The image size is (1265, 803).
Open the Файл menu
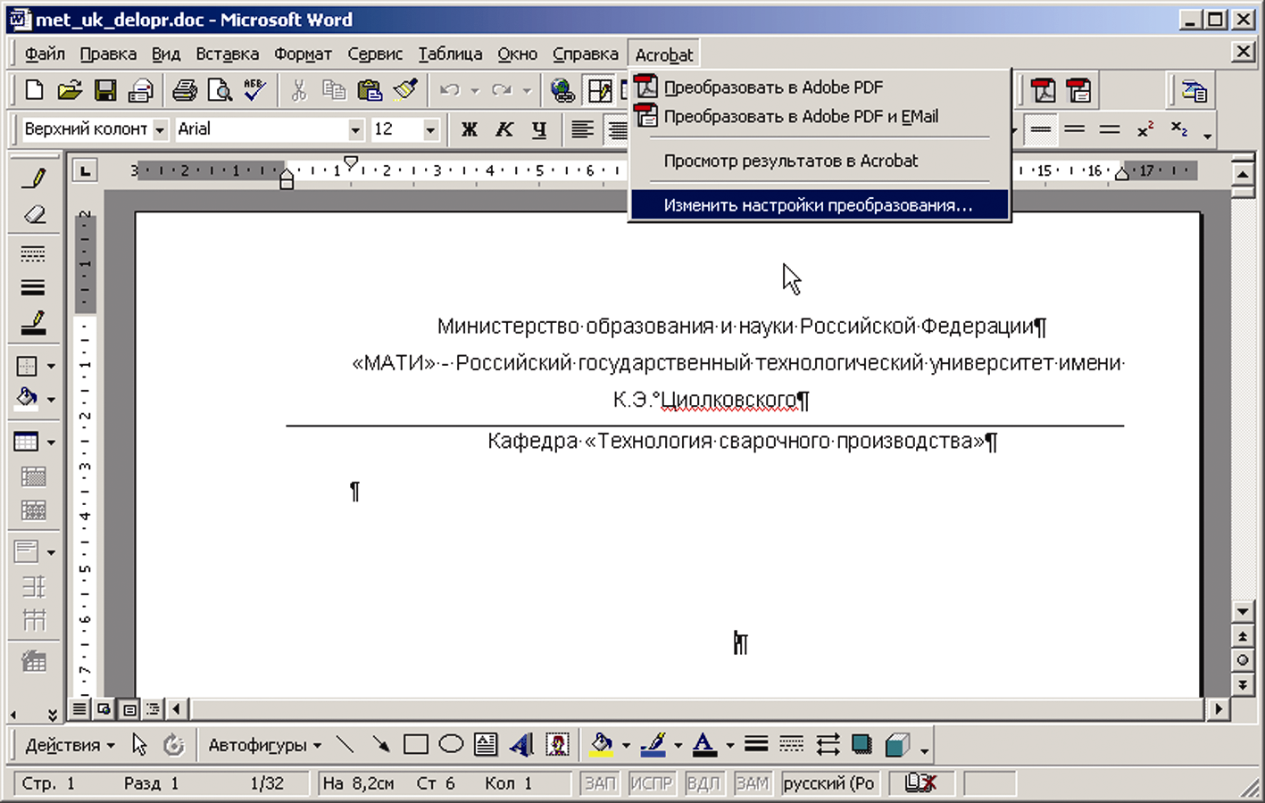[45, 54]
